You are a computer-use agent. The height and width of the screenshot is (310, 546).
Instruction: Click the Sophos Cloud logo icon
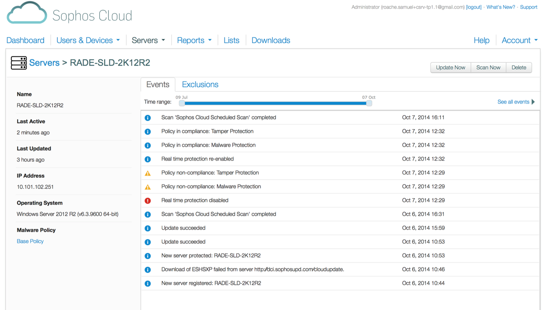tap(27, 13)
